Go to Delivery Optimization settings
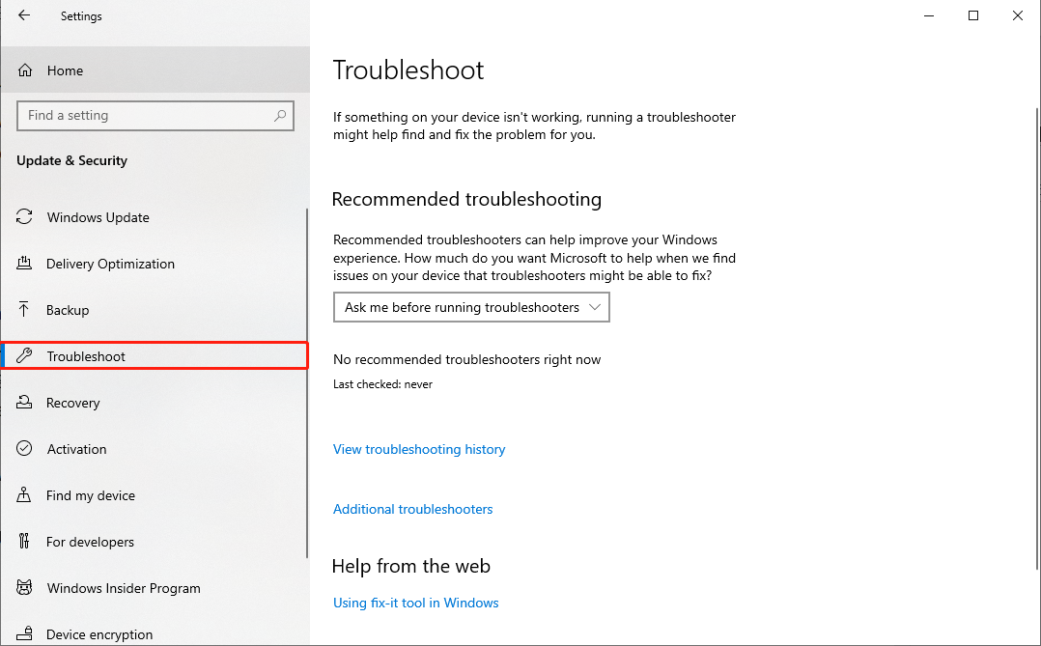The width and height of the screenshot is (1041, 646). [x=155, y=264]
